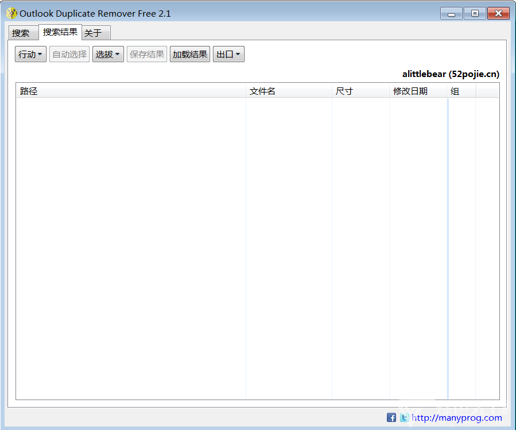The image size is (516, 430).
Task: Switch to the 搜索 tab
Action: tap(23, 33)
